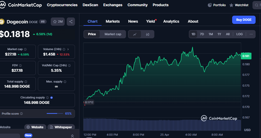Viewport: 261px width, 138px height.
Task: Click the 0.1712 opening price label
Action: (89, 102)
